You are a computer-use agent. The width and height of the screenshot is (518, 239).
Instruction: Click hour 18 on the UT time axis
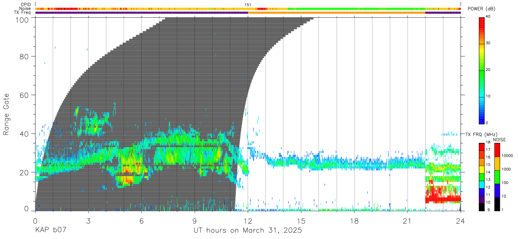(x=354, y=221)
